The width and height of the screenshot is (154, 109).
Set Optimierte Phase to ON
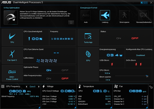[x=49, y=70]
